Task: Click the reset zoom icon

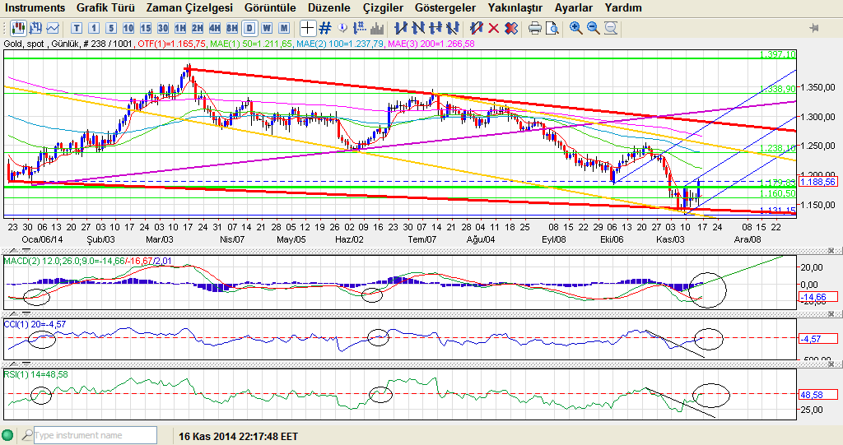Action: pos(611,28)
